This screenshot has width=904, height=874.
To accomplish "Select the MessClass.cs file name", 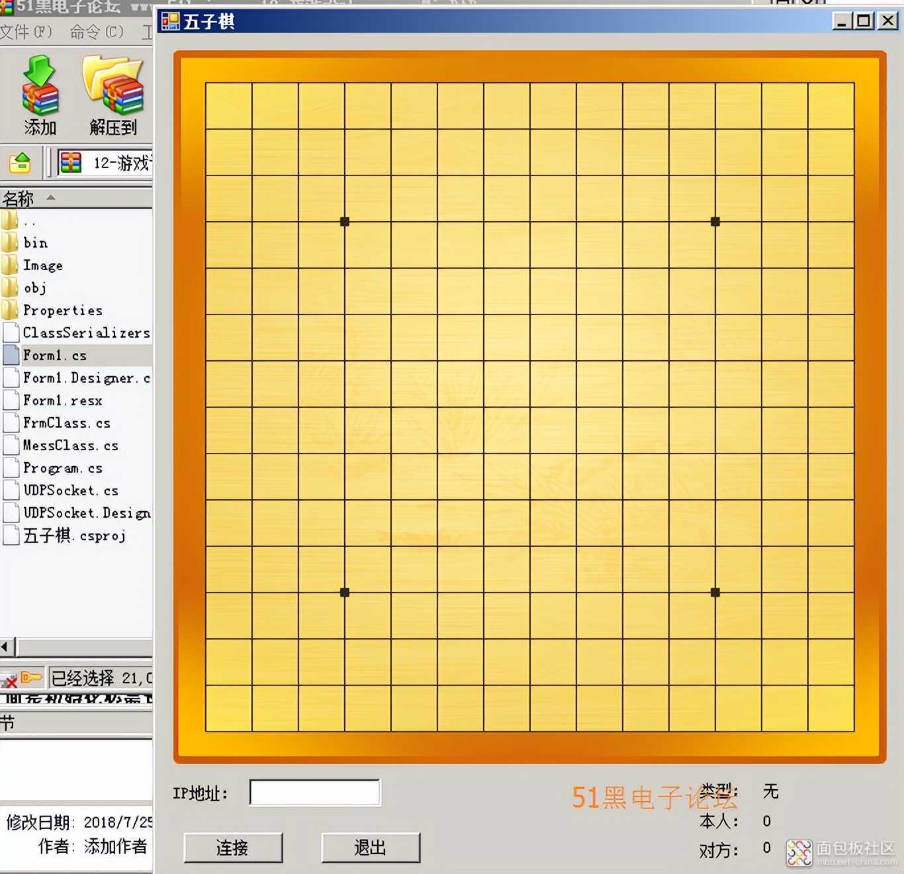I will [71, 446].
